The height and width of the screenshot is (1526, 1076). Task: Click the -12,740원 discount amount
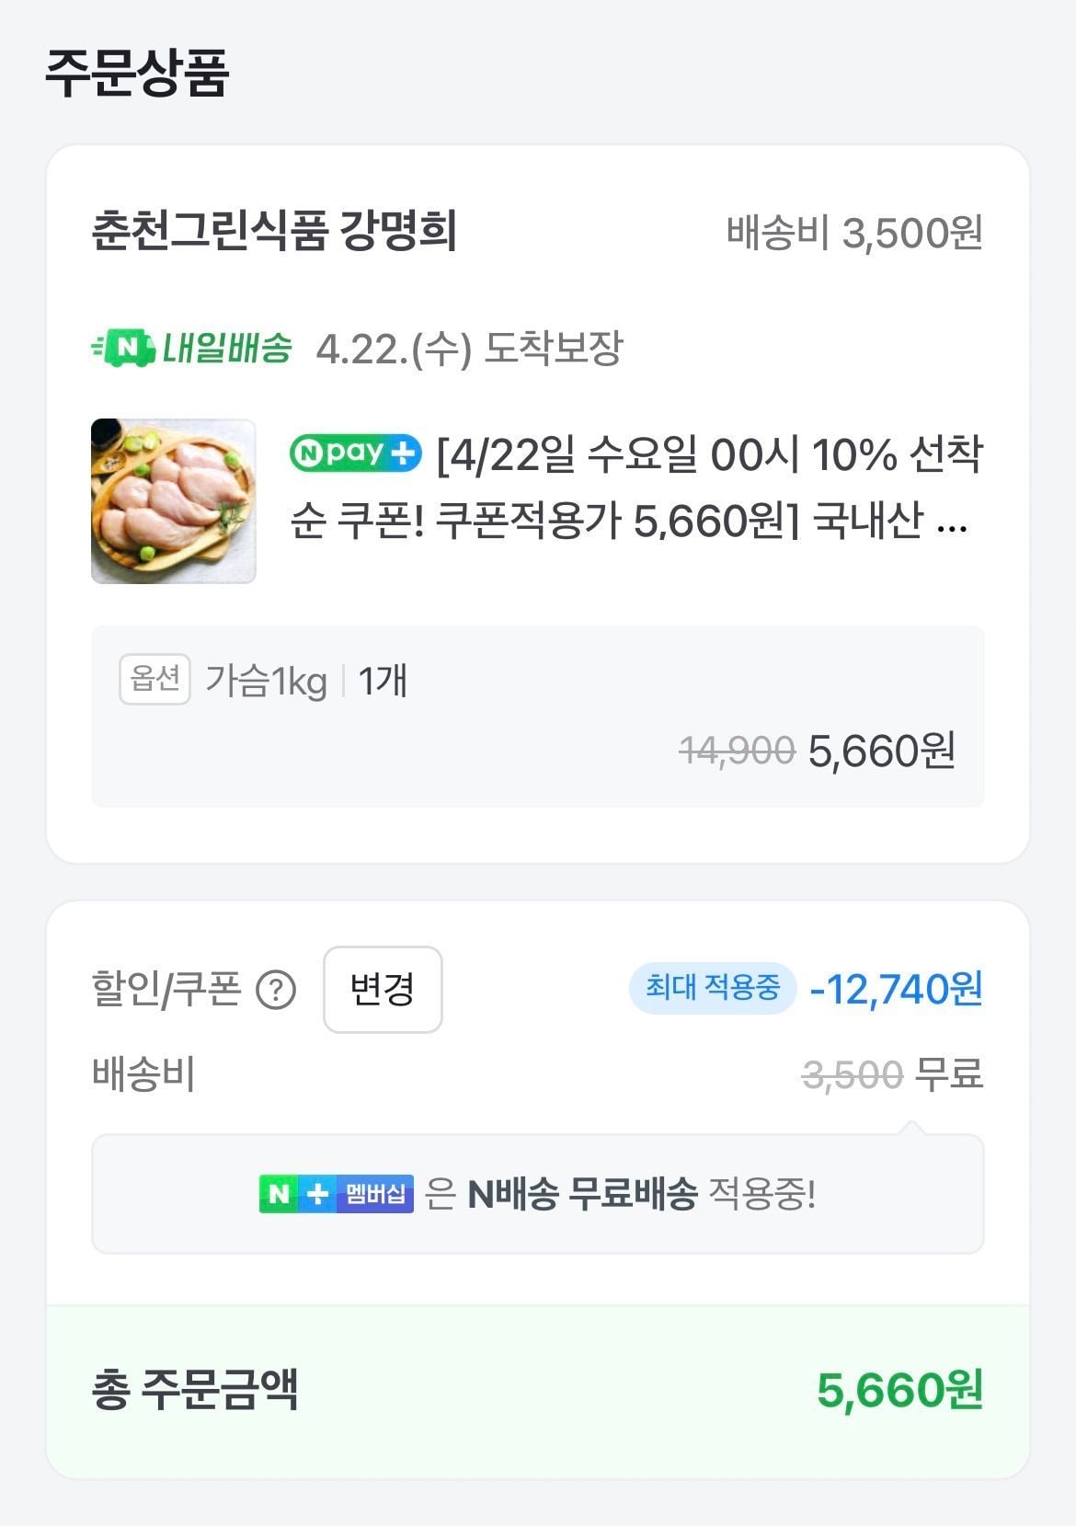coord(896,989)
